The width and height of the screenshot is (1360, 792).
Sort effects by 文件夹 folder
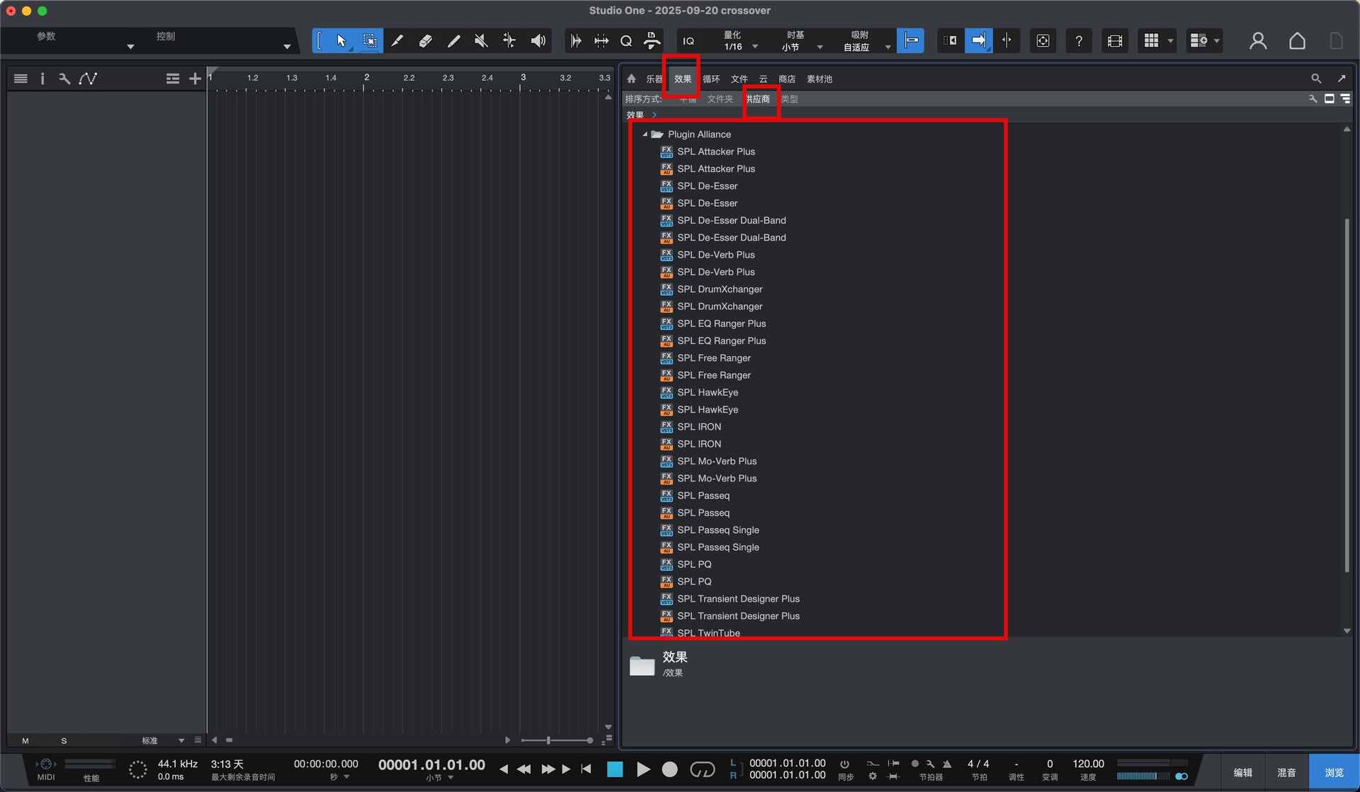[x=720, y=99]
